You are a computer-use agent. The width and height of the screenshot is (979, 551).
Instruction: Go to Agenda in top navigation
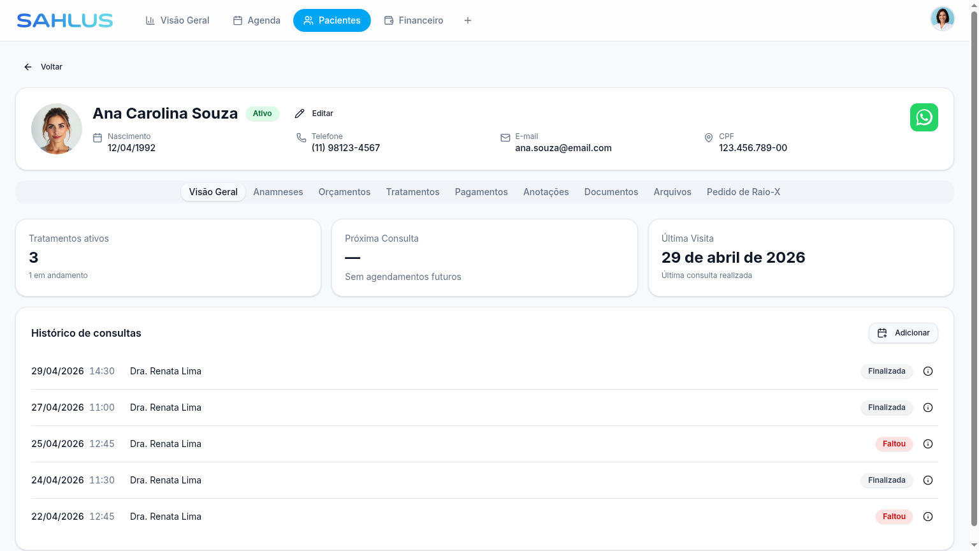click(256, 20)
